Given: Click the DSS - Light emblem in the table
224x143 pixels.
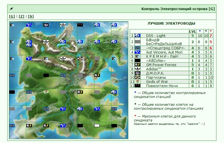Looking at the screenshot, I should pos(138,36).
